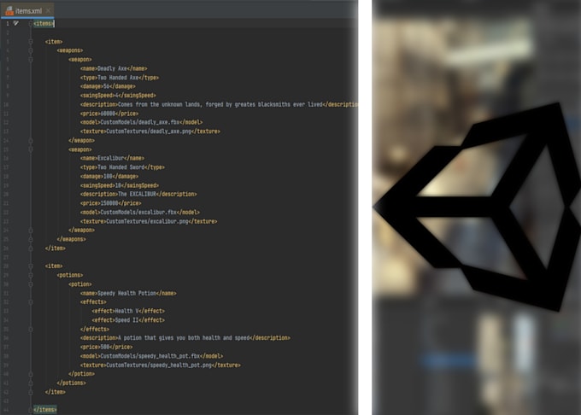Close the items.xml tab
Screen dimensions: 581x415
[48, 11]
